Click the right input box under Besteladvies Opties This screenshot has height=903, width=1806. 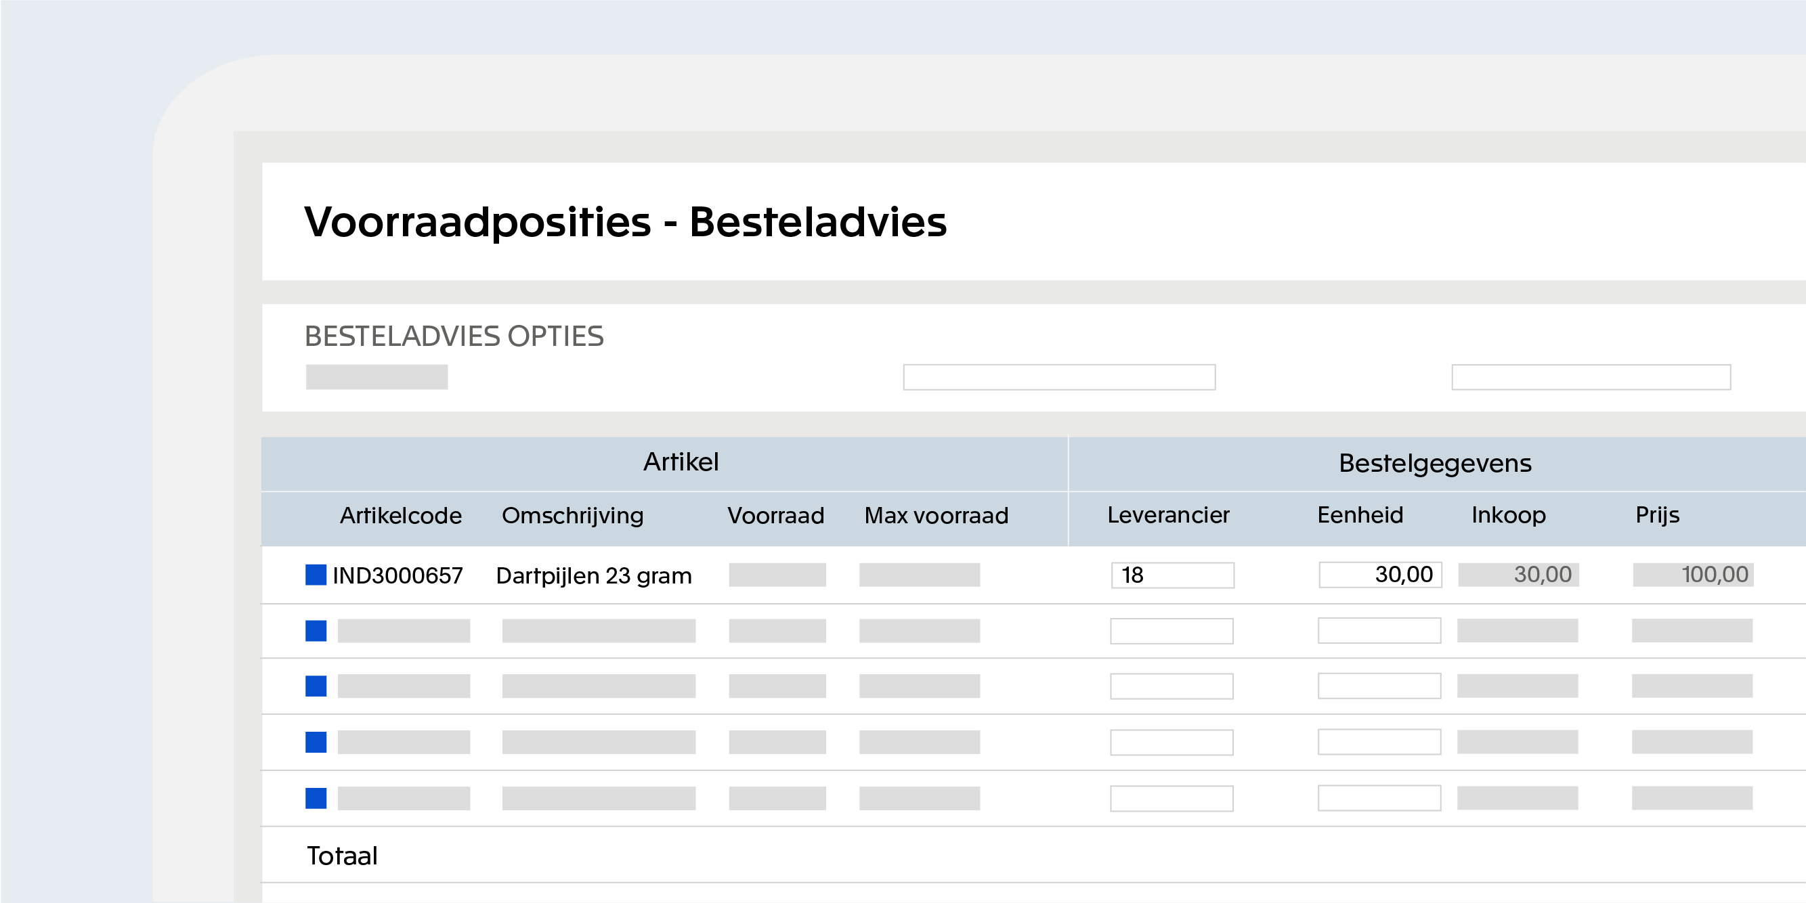[1591, 377]
